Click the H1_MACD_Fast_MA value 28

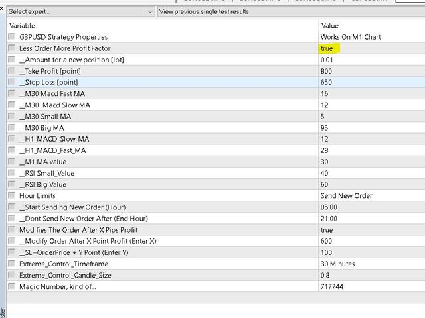pyautogui.click(x=325, y=150)
